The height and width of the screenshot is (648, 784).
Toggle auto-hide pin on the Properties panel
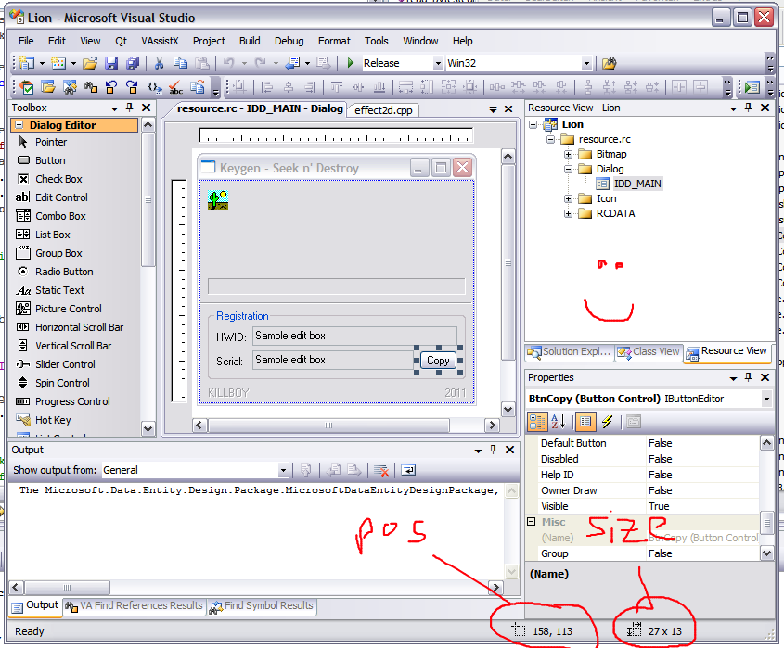tap(748, 377)
